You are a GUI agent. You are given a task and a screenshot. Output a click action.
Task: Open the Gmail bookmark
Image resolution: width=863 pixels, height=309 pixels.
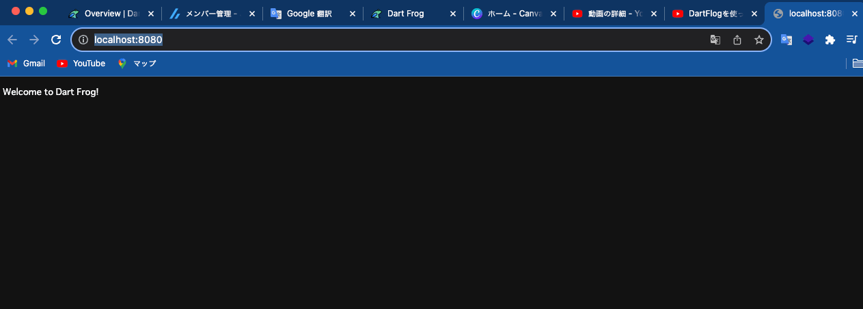[26, 64]
